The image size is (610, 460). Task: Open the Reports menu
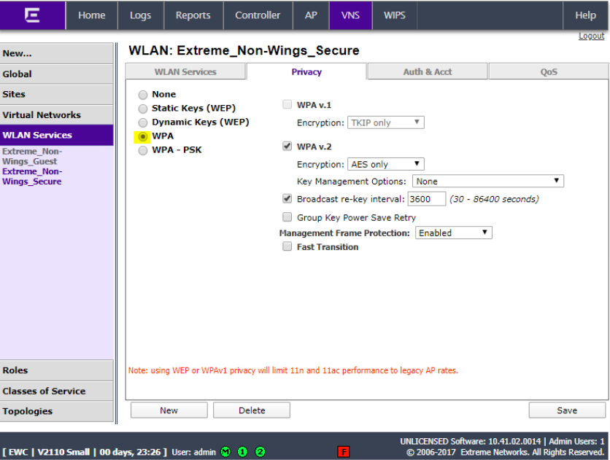[193, 15]
